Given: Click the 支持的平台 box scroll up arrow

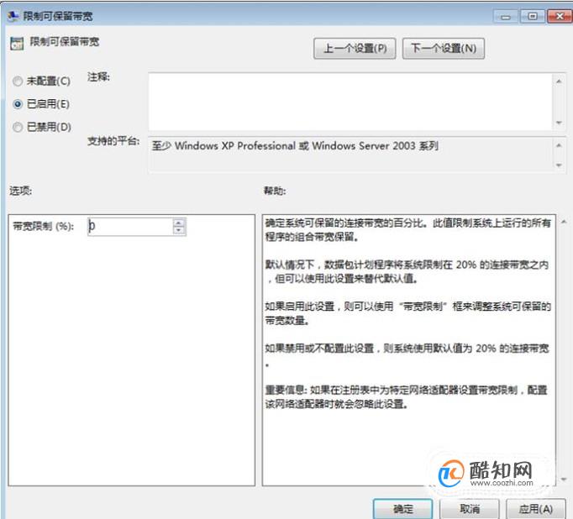Looking at the screenshot, I should click(x=559, y=145).
